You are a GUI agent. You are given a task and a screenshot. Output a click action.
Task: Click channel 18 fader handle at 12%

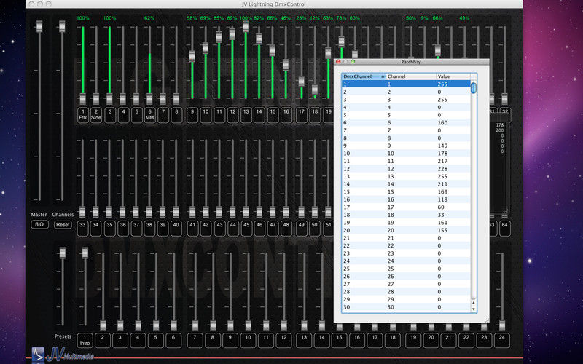[x=315, y=89]
